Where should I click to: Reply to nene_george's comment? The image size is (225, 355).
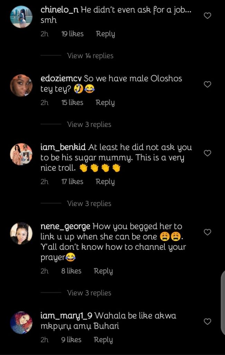coord(103,271)
